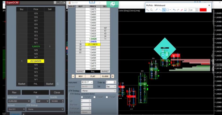Select the PicPick pointer selection tool
The width and height of the screenshot is (222, 115).
[x=148, y=10]
